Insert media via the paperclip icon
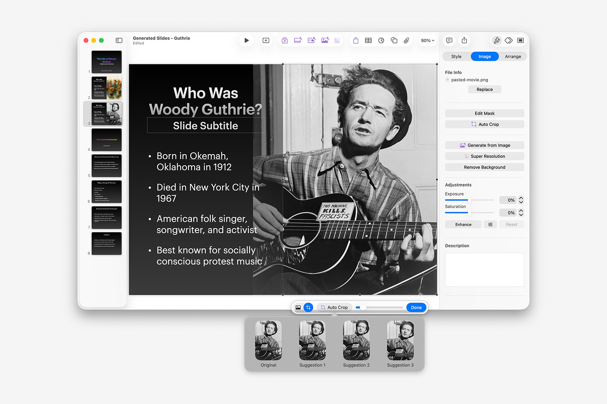The height and width of the screenshot is (404, 607). tap(406, 40)
